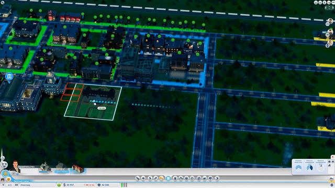
Task: Click the green happiness face indicator
Action: 59,185
